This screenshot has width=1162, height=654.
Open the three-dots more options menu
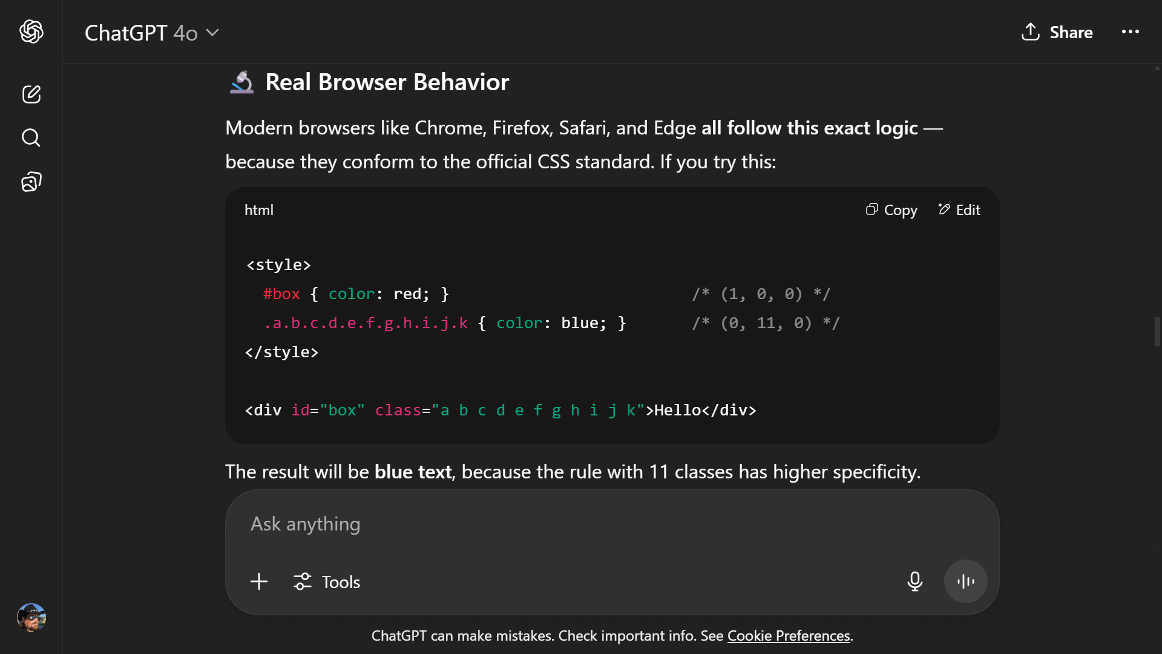[x=1130, y=32]
